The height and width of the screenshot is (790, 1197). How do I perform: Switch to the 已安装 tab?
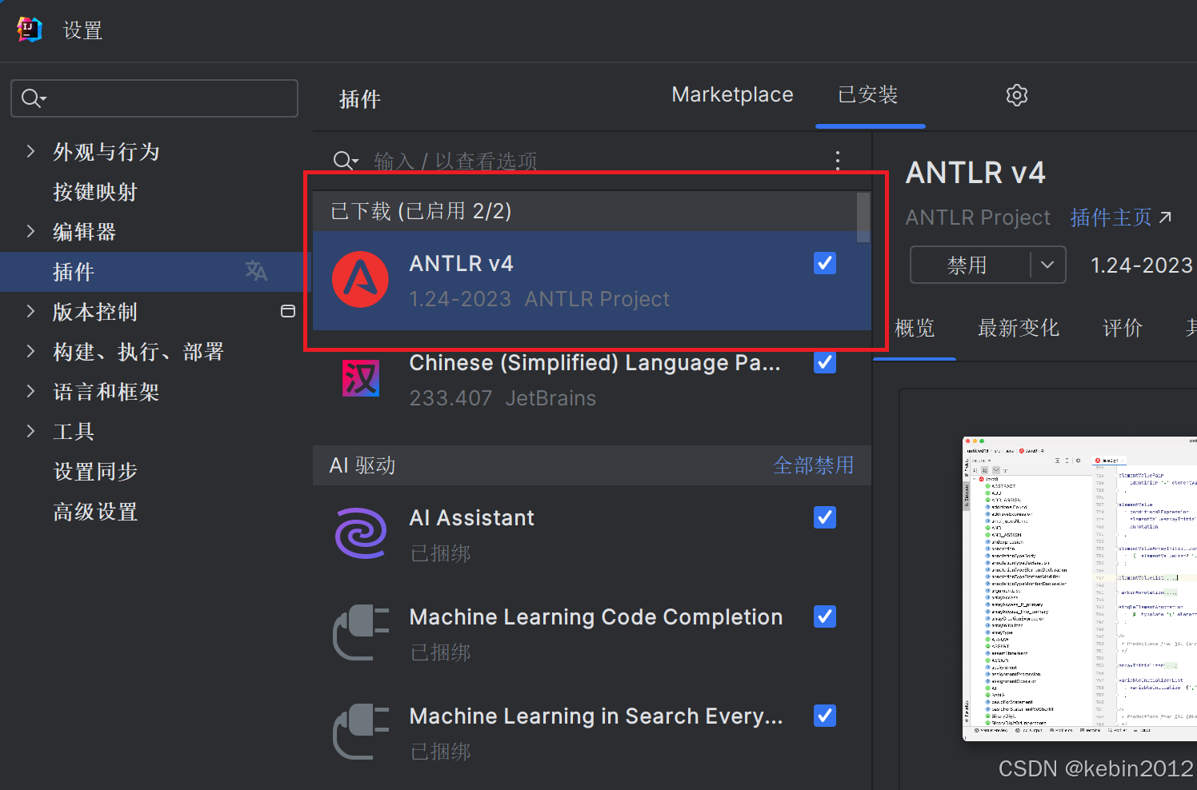(x=868, y=95)
